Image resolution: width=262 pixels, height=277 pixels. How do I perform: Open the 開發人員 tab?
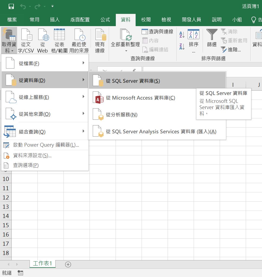(x=191, y=20)
